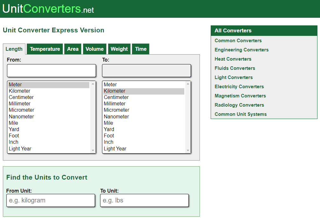Click the From list scroll down arrow
Screen dimensions: 320x218
pos(93,150)
